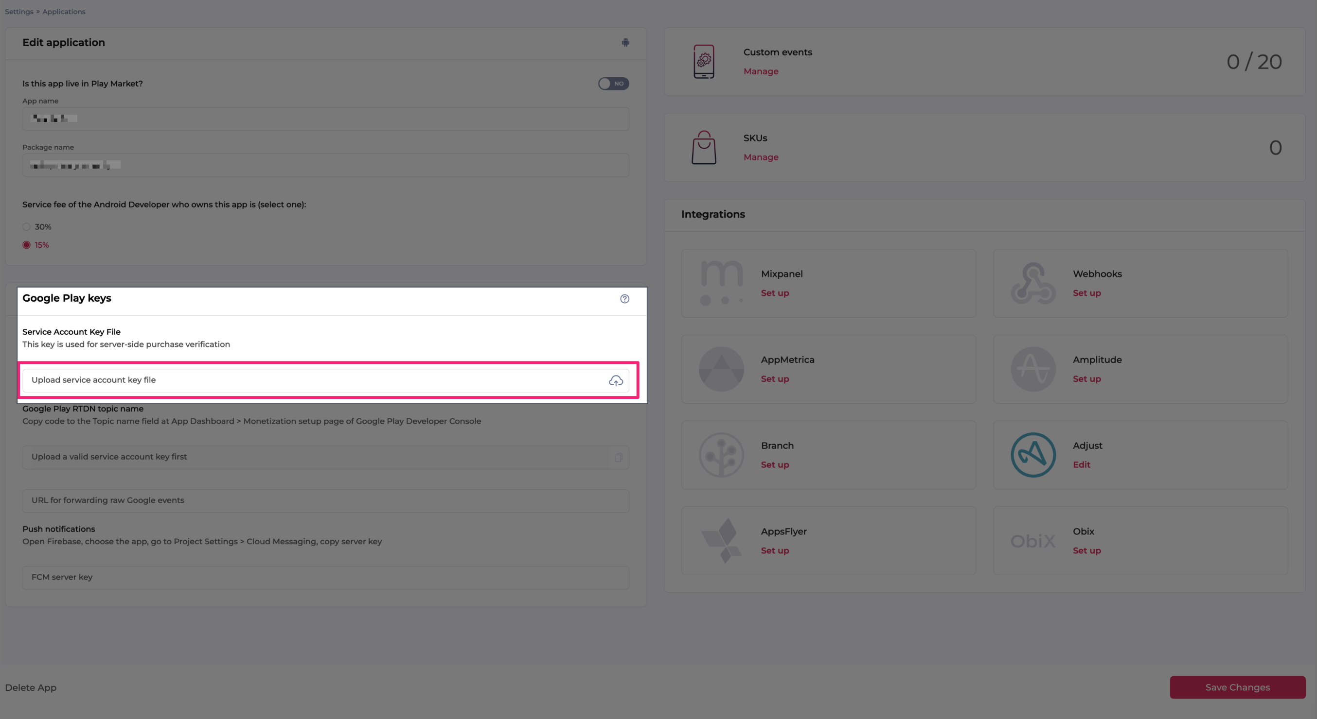
Task: Open Applications from the breadcrumb
Action: [x=63, y=11]
